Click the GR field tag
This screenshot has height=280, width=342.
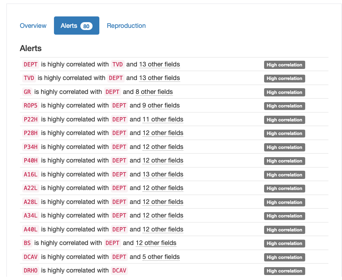point(27,92)
